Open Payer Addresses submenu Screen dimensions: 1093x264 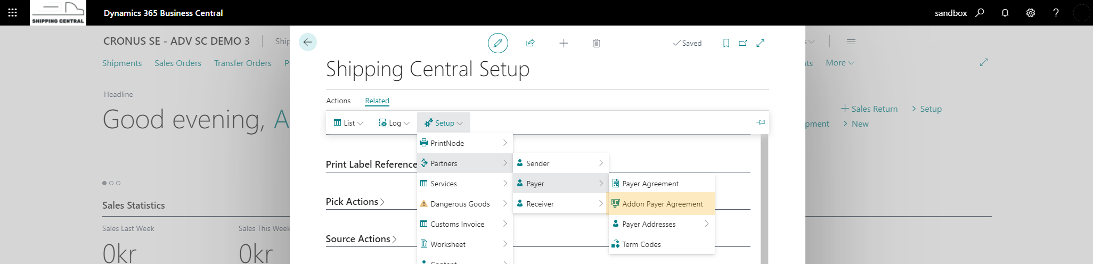662,224
